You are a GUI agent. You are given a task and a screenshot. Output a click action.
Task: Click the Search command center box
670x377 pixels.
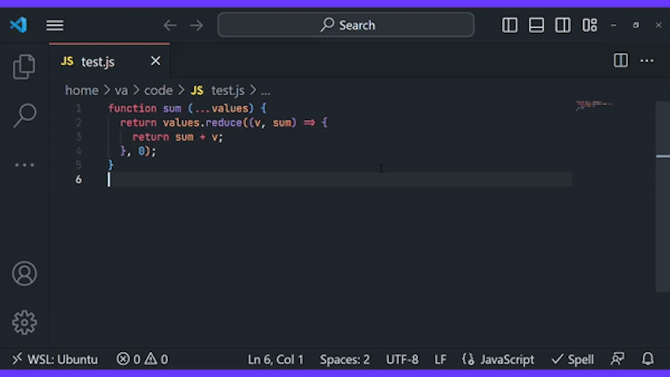(345, 25)
